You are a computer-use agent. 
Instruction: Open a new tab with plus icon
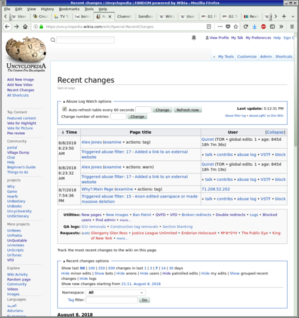(x=284, y=17)
